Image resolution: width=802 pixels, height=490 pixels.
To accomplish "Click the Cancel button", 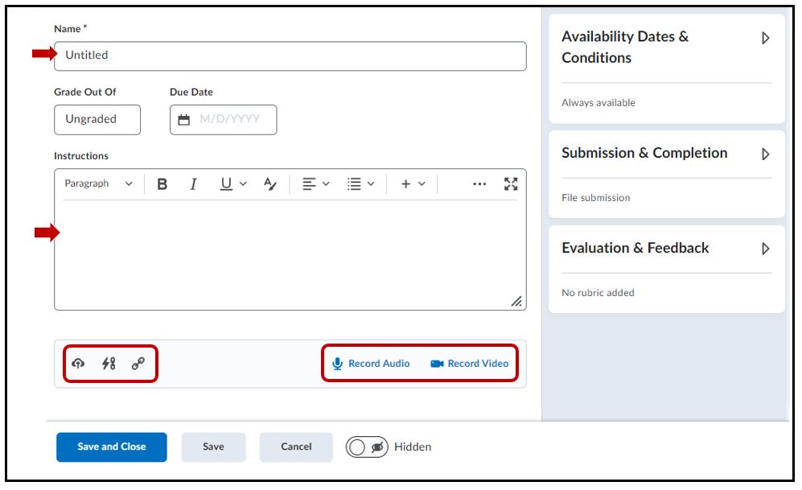I will [296, 447].
